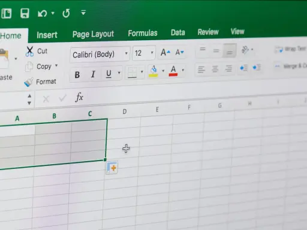Open the Undo history dropdown arrow

tap(53, 13)
